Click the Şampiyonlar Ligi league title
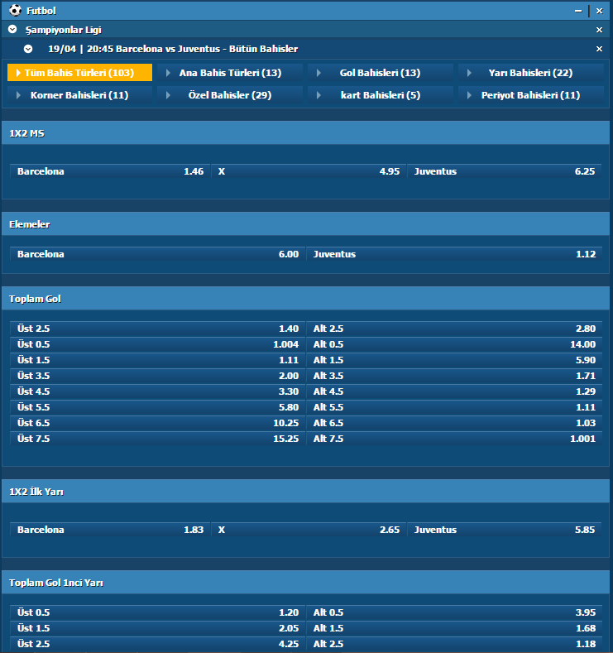 (63, 30)
